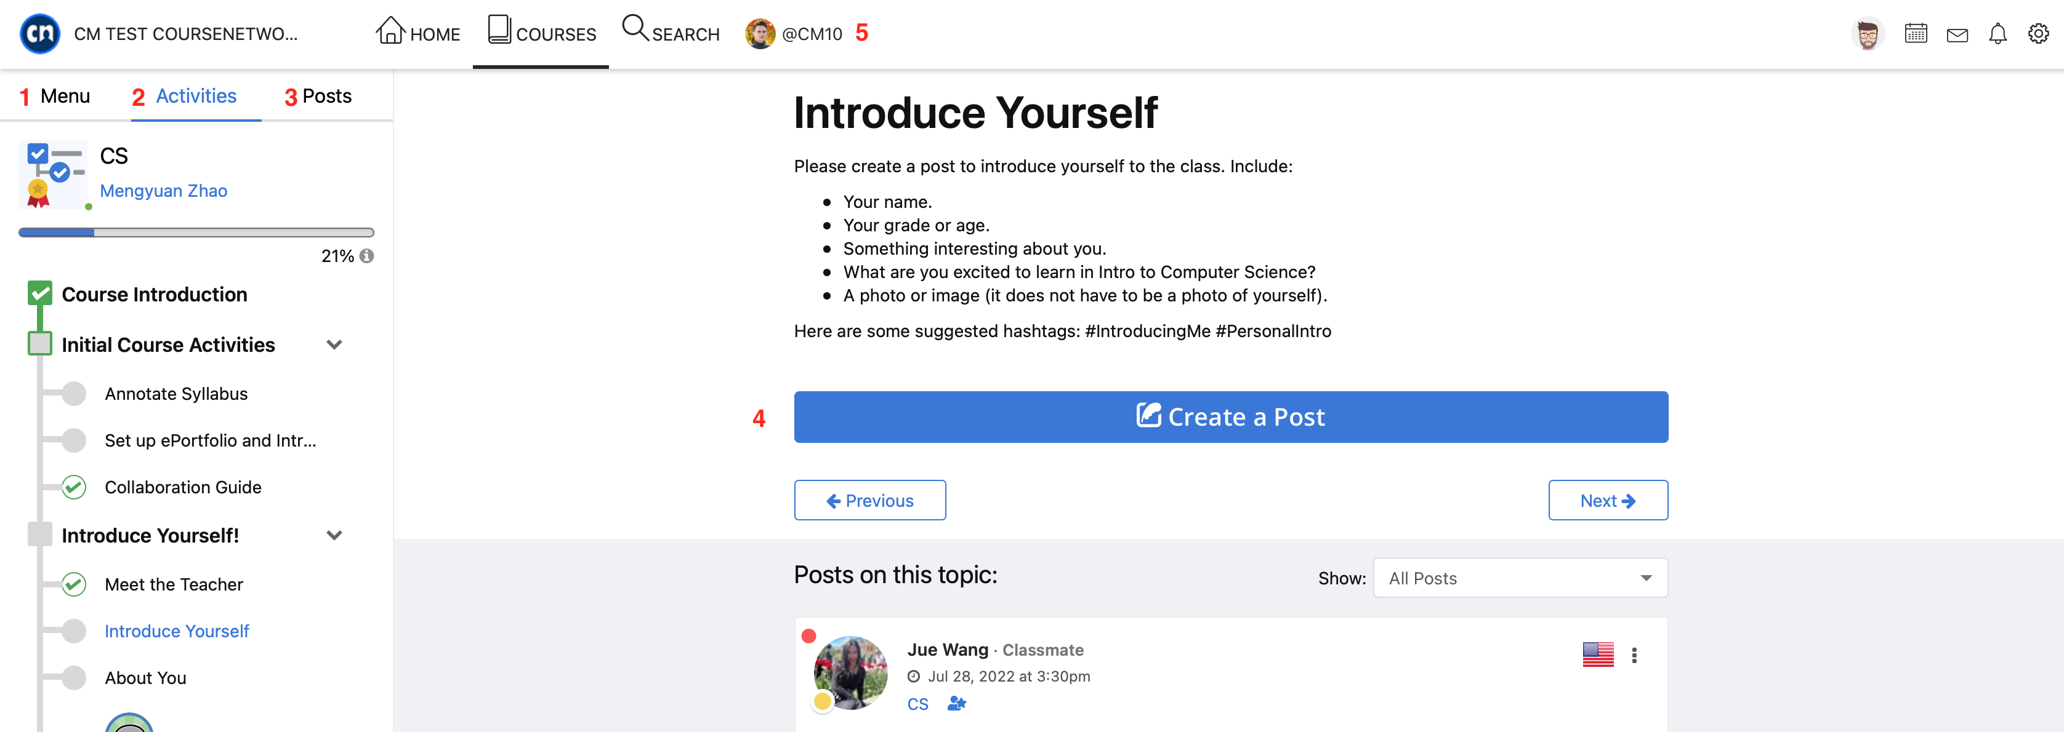The width and height of the screenshot is (2064, 732).
Task: Open the Set up ePortfolio and Intr... activity
Action: tap(210, 440)
